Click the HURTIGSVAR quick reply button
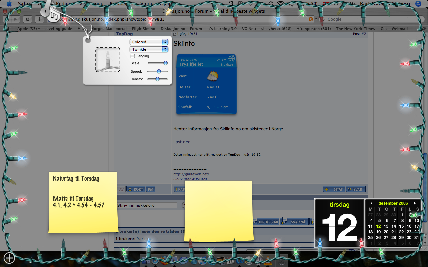The image size is (428, 267). [x=266, y=222]
